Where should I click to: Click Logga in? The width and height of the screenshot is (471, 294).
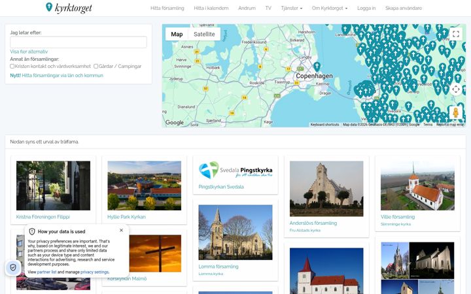point(366,8)
